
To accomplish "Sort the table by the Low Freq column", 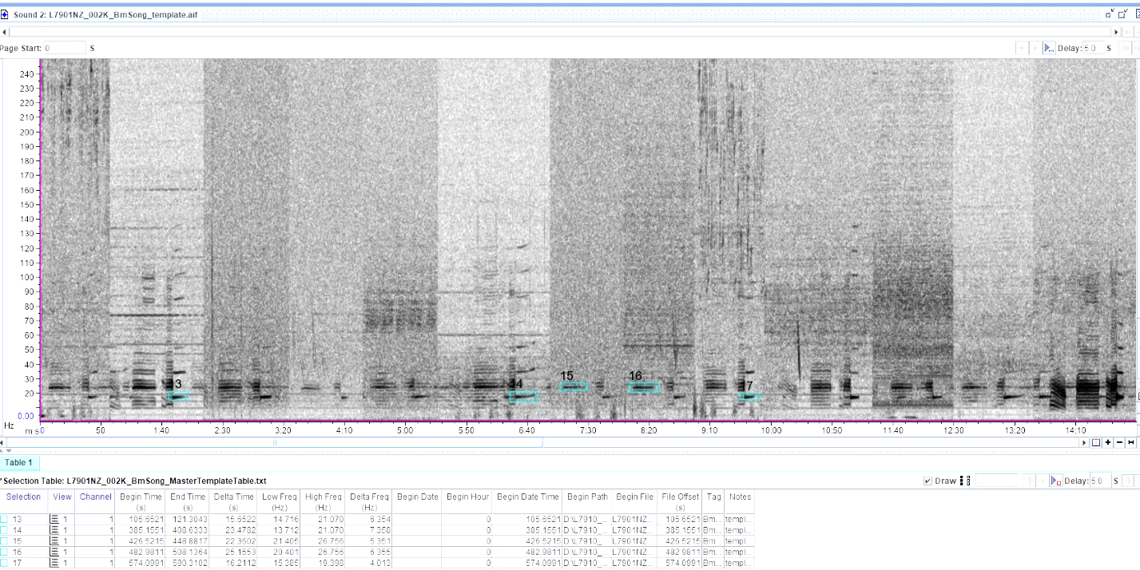I will (279, 497).
